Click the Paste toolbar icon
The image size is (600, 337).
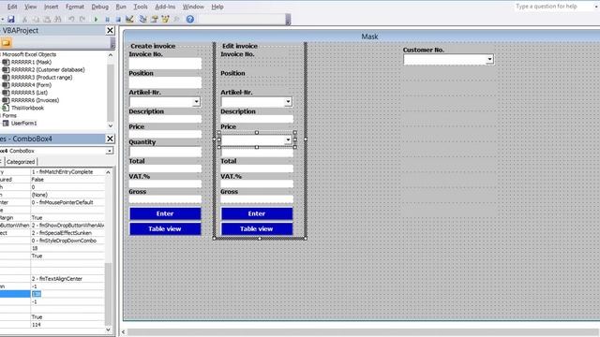tap(47, 19)
